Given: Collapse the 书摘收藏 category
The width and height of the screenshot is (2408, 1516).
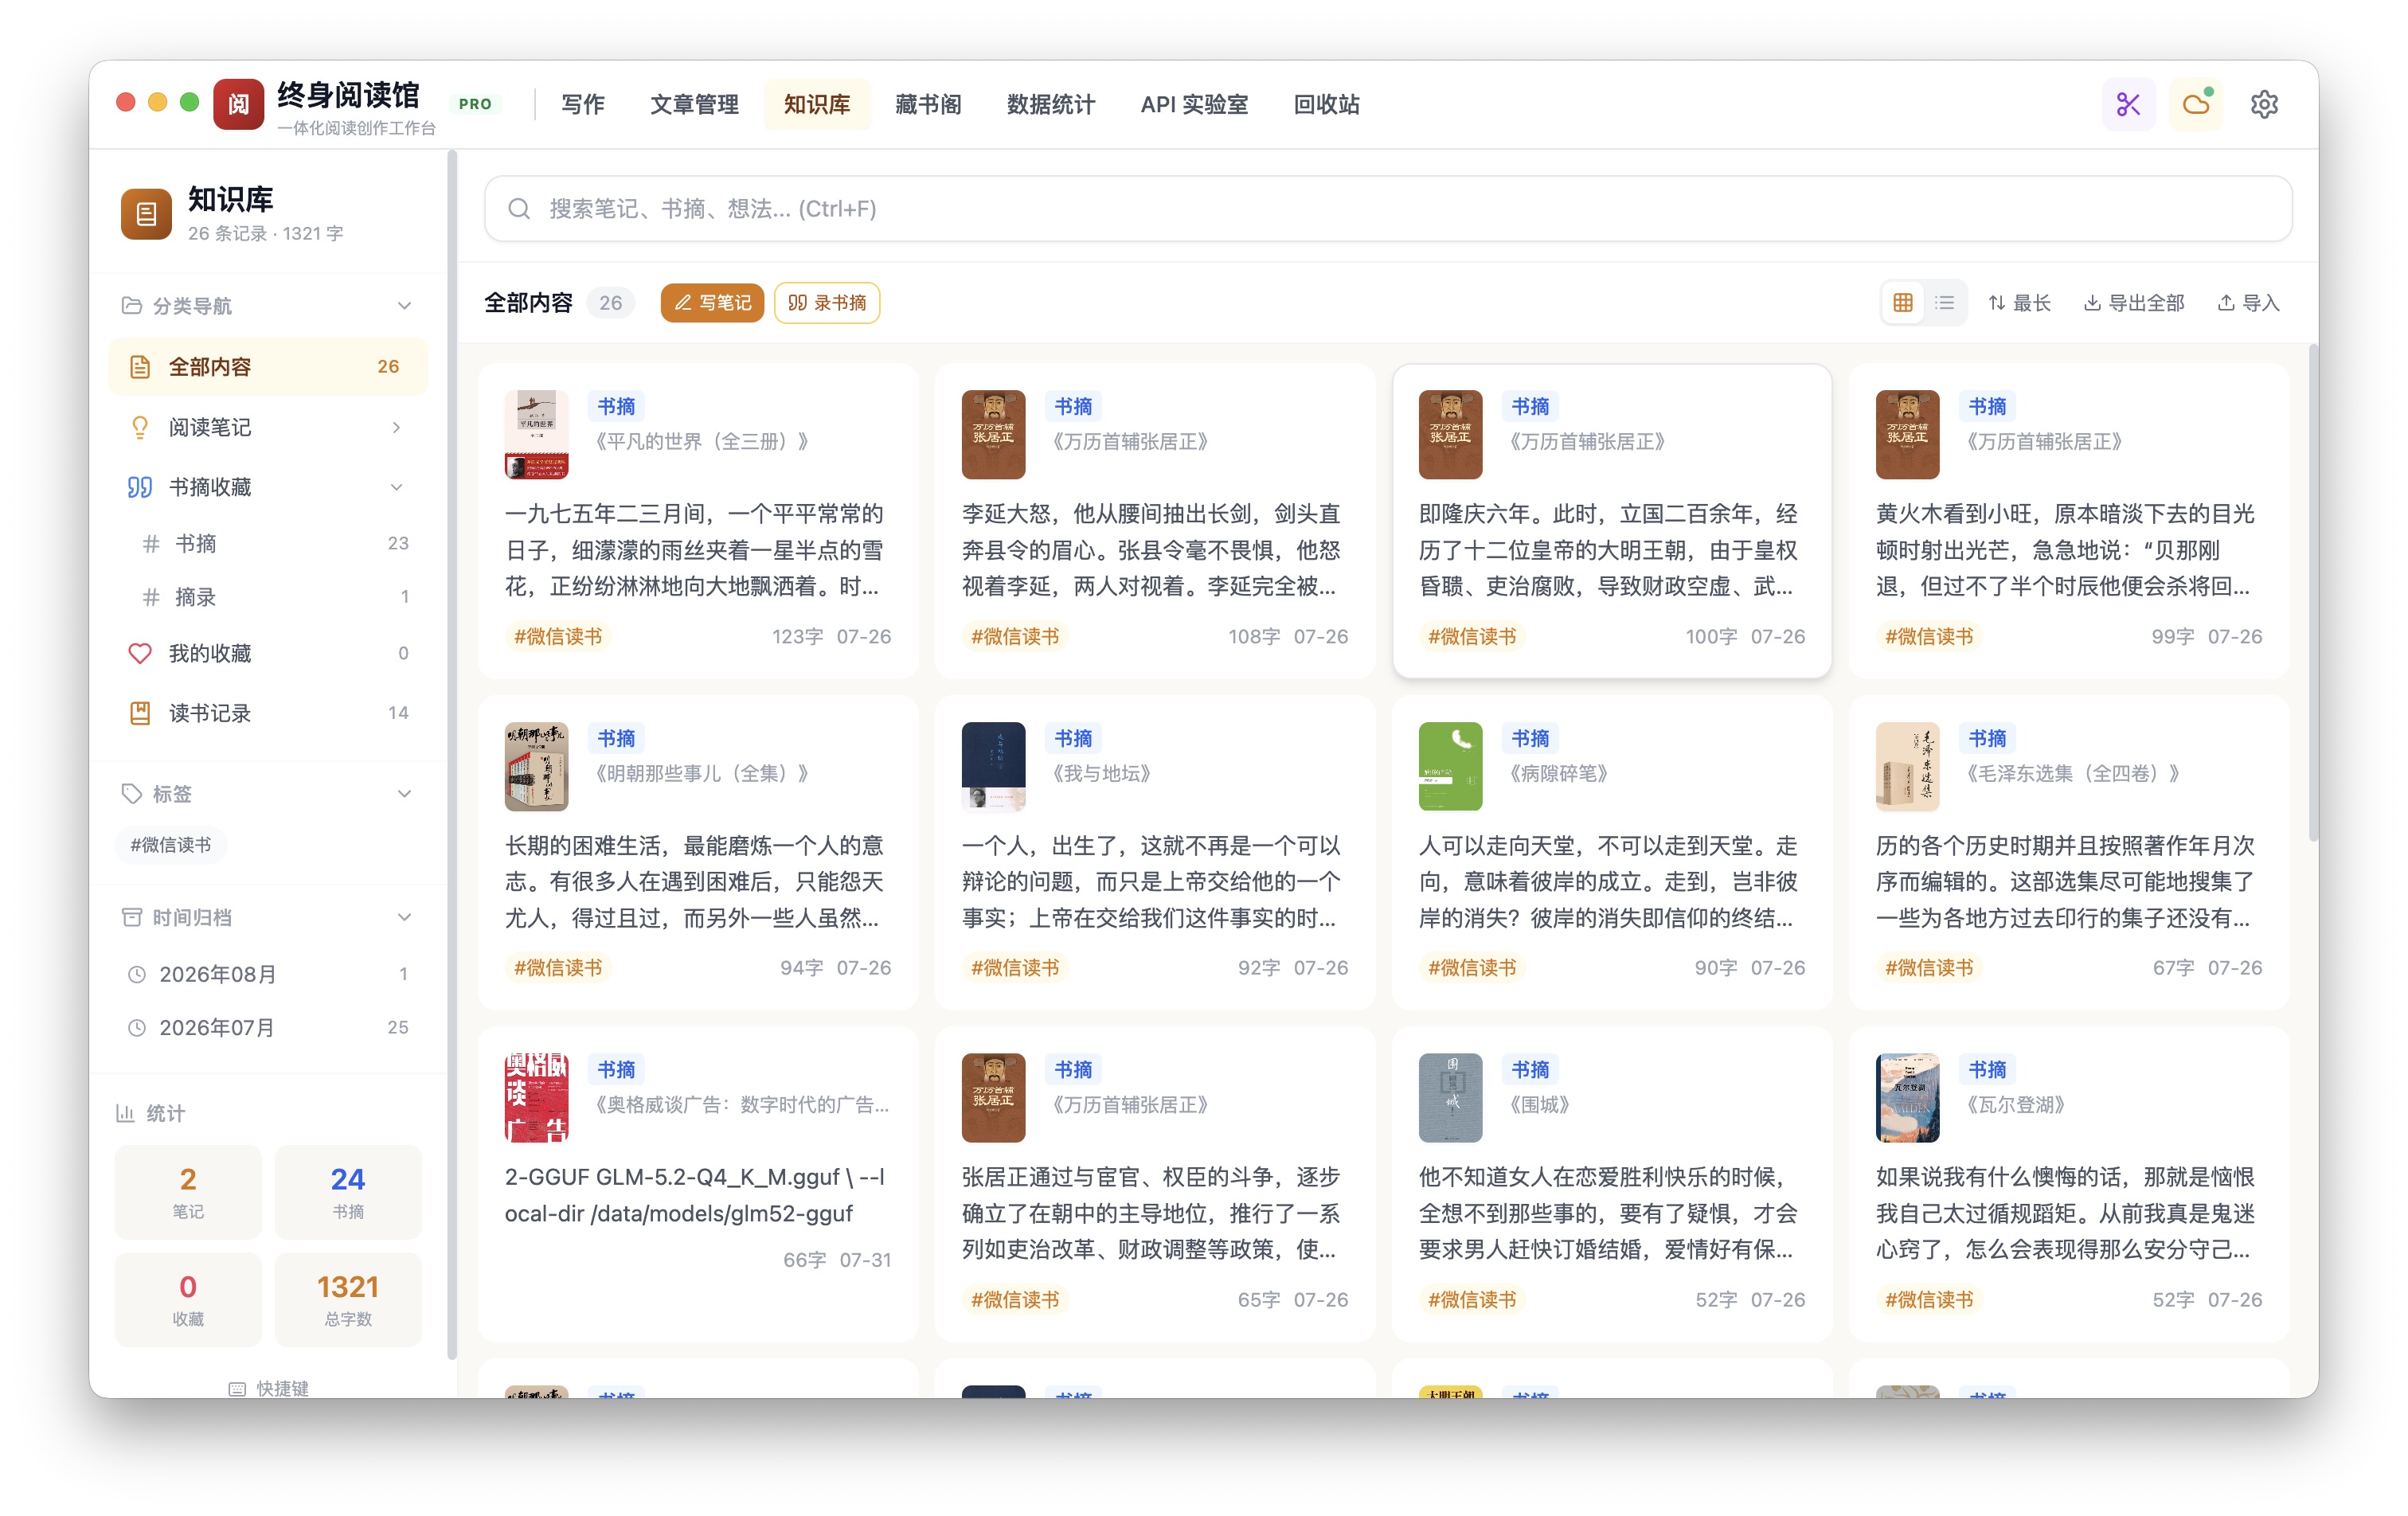Looking at the screenshot, I should [397, 487].
